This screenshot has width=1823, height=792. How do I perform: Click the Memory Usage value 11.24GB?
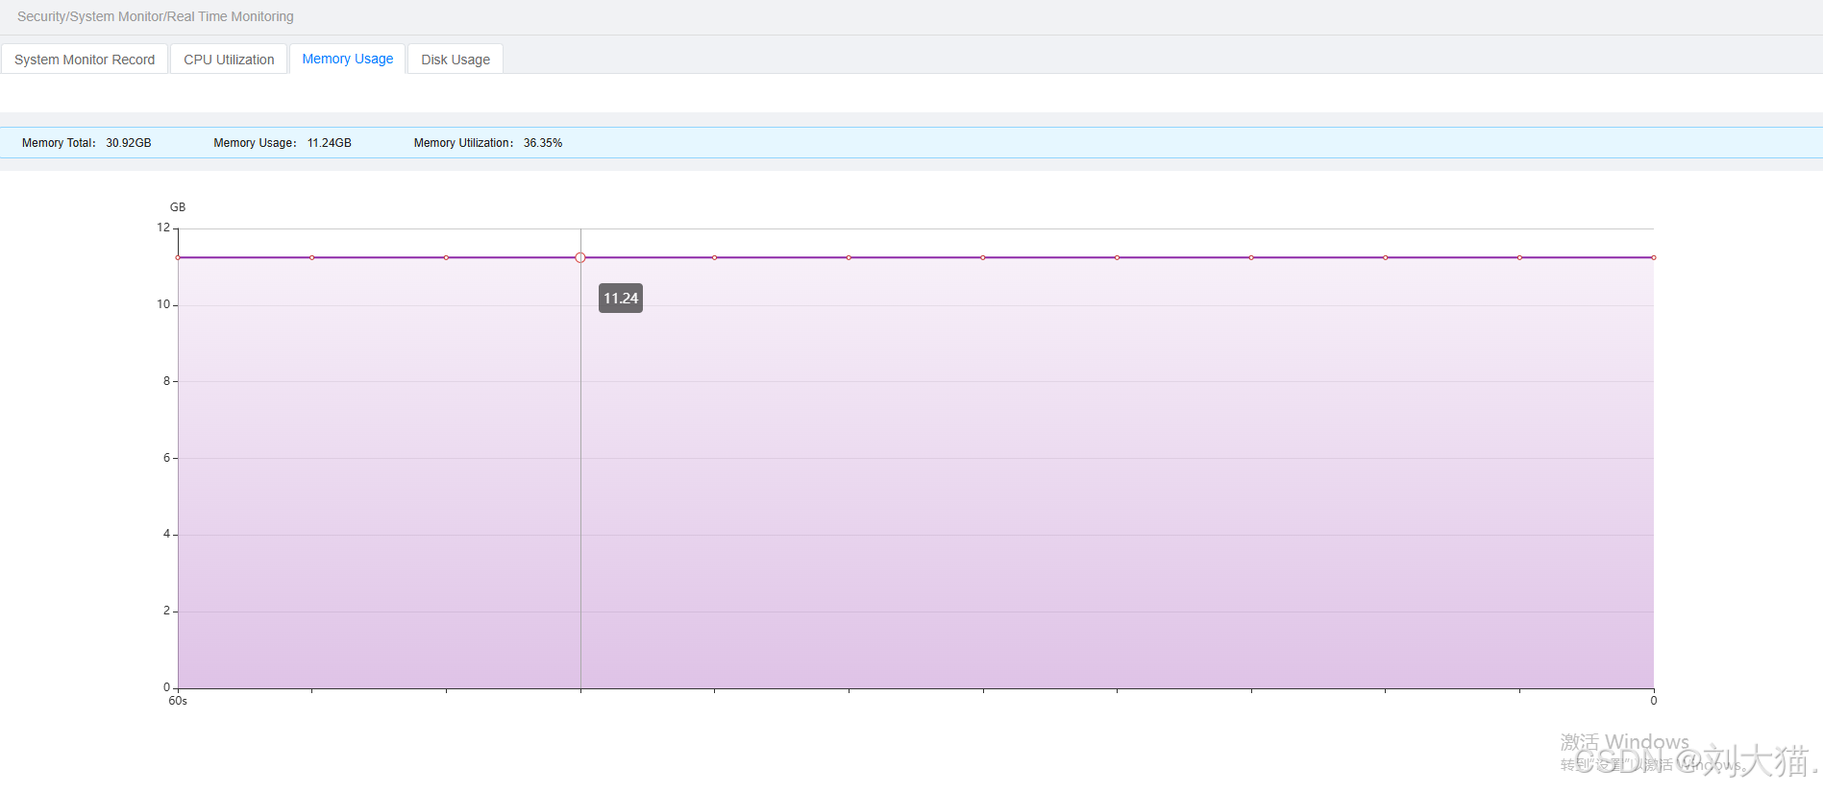click(x=329, y=143)
